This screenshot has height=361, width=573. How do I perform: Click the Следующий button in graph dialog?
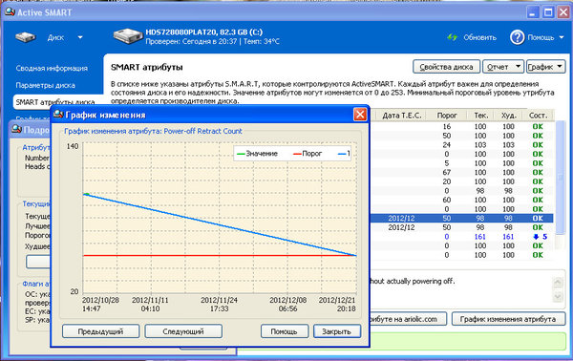(183, 331)
